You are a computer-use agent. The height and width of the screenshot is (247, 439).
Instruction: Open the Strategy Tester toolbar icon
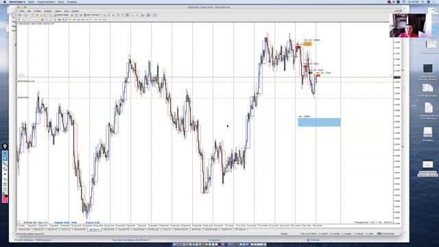50,15
